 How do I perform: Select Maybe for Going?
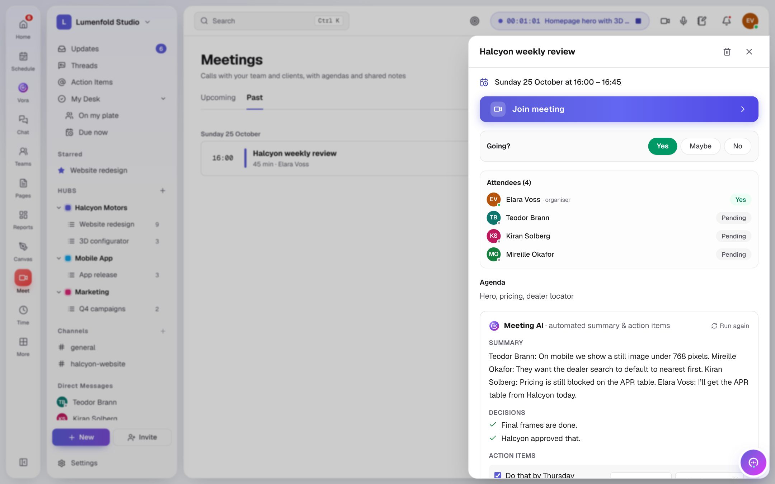pos(700,146)
